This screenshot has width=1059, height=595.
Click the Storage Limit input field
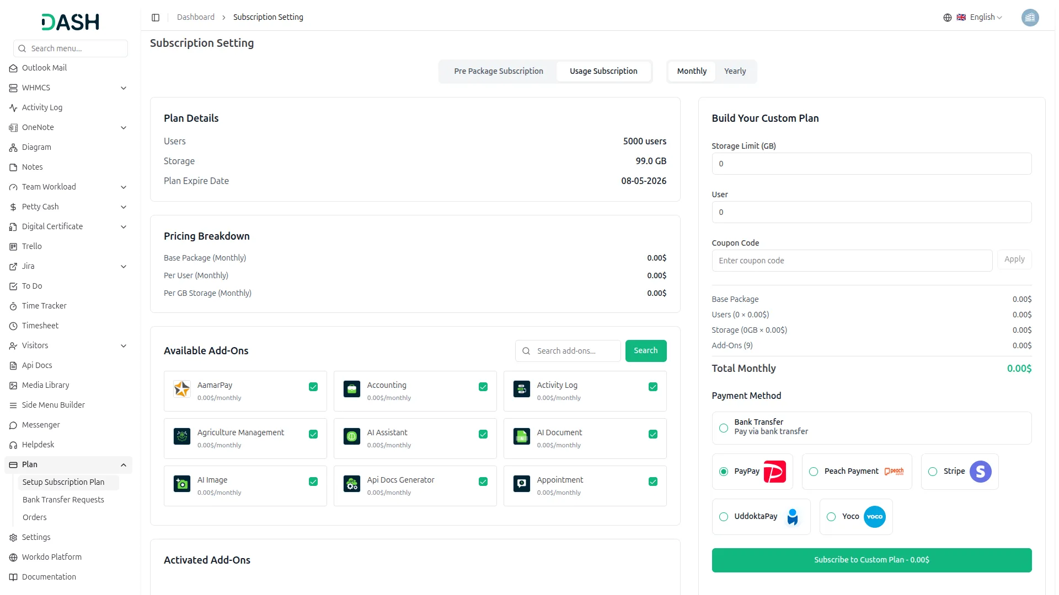(x=871, y=164)
